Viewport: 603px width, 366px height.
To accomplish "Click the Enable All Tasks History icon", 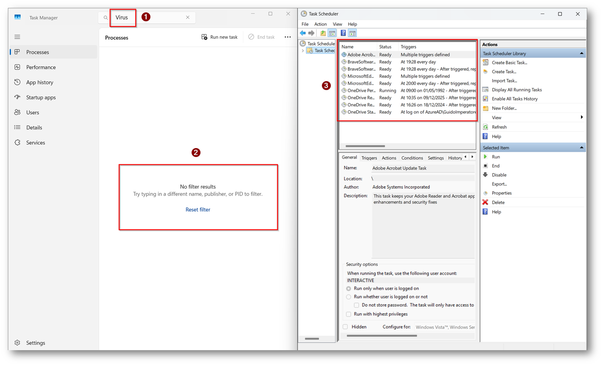I will coord(485,99).
